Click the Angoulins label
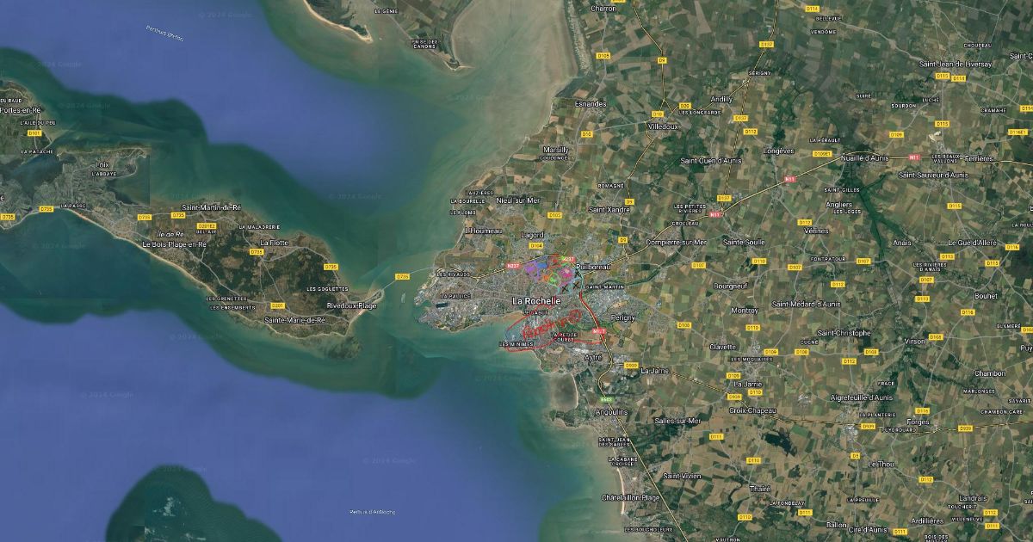1033x542 pixels. click(x=611, y=412)
